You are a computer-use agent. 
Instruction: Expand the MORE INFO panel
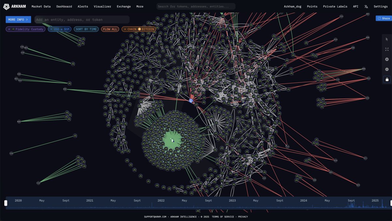click(x=18, y=20)
